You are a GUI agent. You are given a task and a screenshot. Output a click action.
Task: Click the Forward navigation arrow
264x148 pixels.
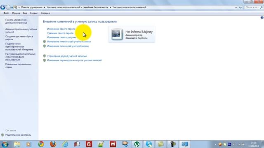coord(8,7)
